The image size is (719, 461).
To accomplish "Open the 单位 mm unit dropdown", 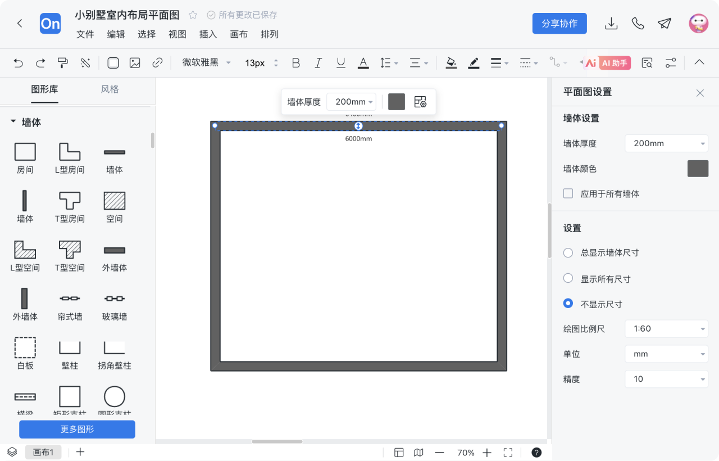I will (x=666, y=354).
